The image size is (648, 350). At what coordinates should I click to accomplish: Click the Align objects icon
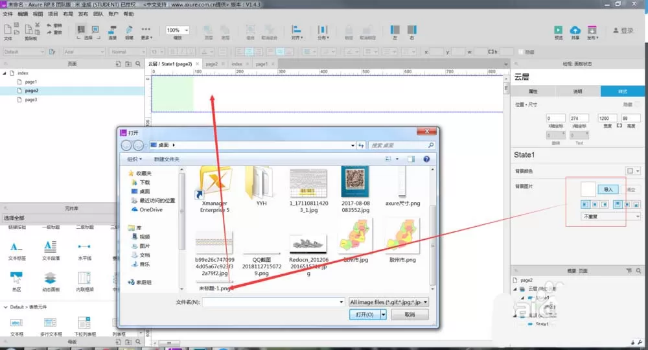click(x=296, y=30)
